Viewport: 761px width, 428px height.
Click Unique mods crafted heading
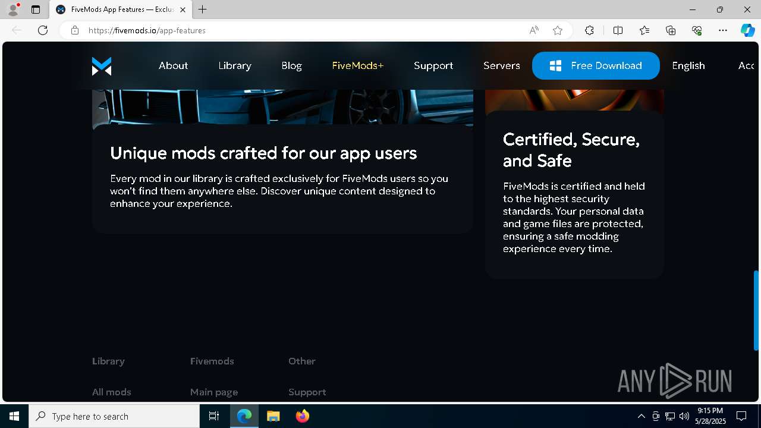(x=263, y=153)
